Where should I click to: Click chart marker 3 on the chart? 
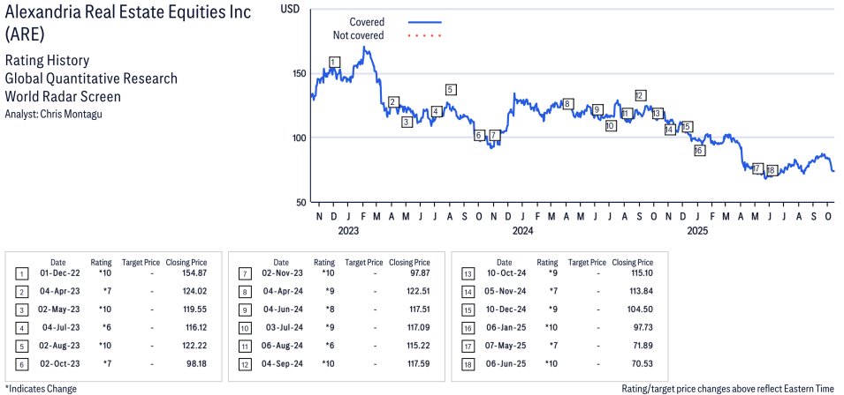coord(407,122)
